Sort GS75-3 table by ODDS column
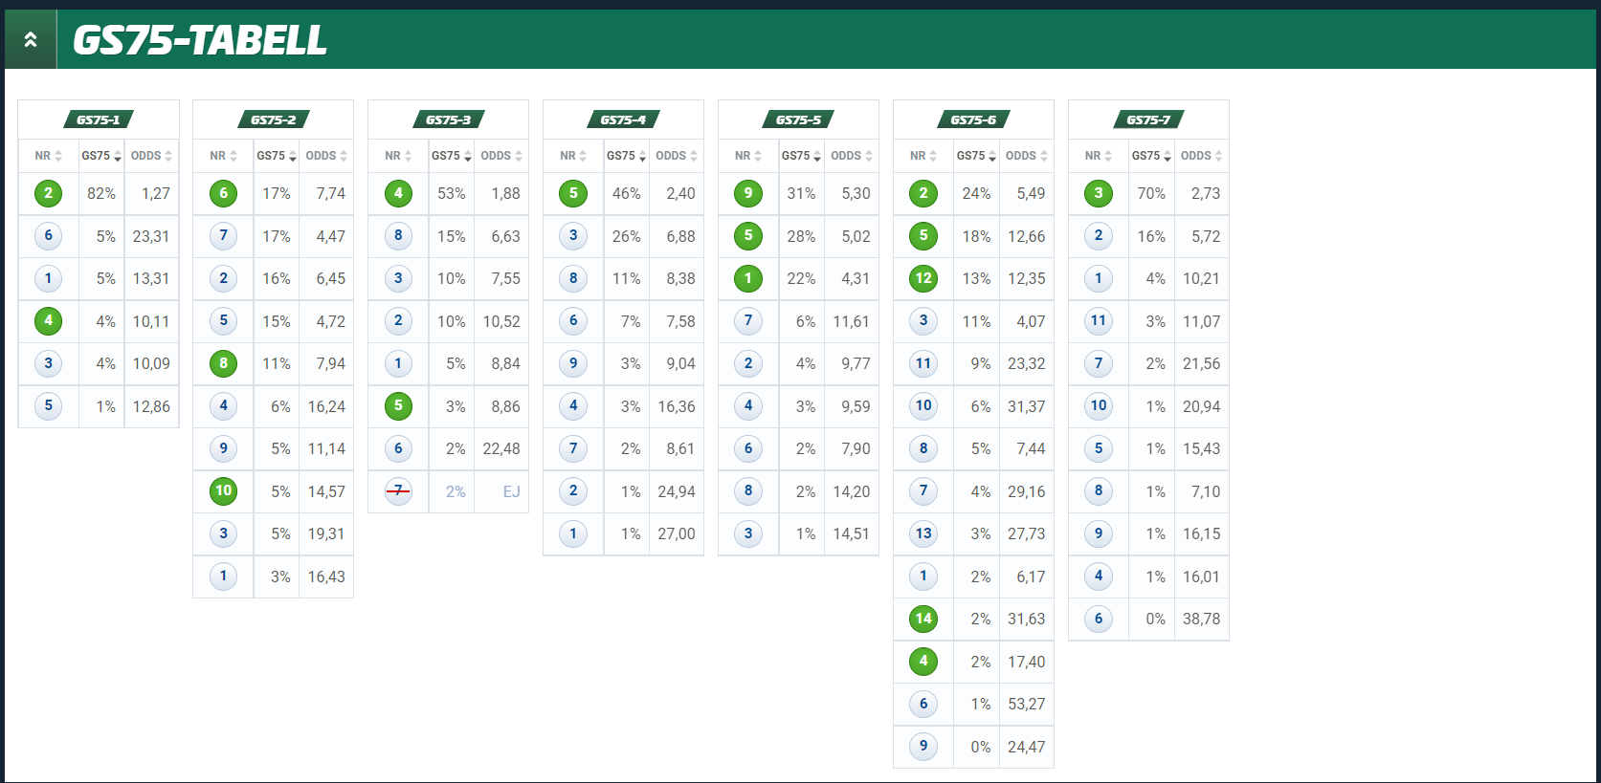The width and height of the screenshot is (1601, 783). click(501, 156)
